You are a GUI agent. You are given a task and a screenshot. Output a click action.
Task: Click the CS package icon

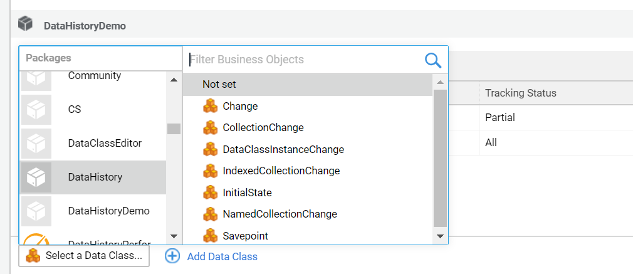click(36, 110)
